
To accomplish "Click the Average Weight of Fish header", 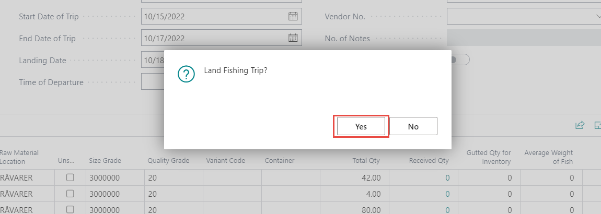I will (x=549, y=157).
